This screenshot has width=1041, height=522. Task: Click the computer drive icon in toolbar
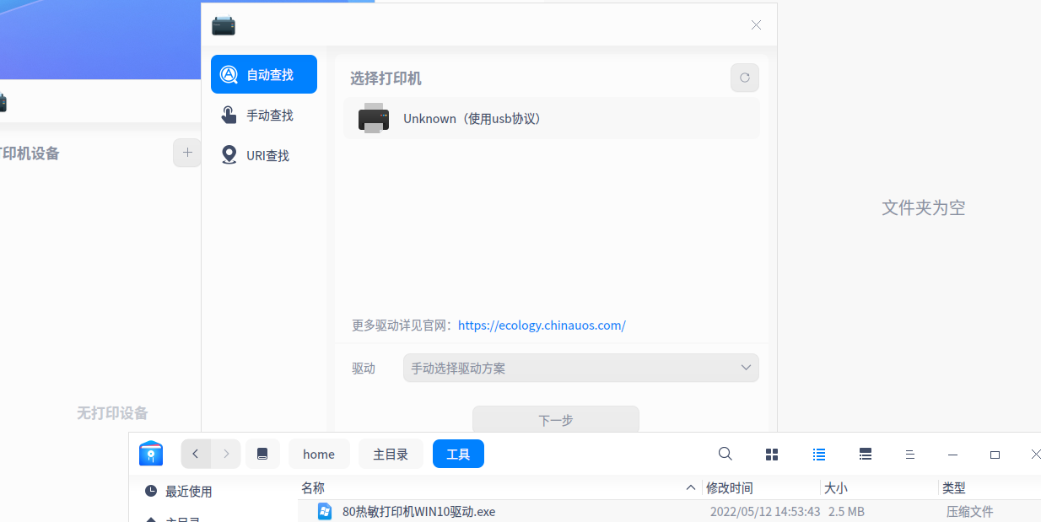(262, 454)
